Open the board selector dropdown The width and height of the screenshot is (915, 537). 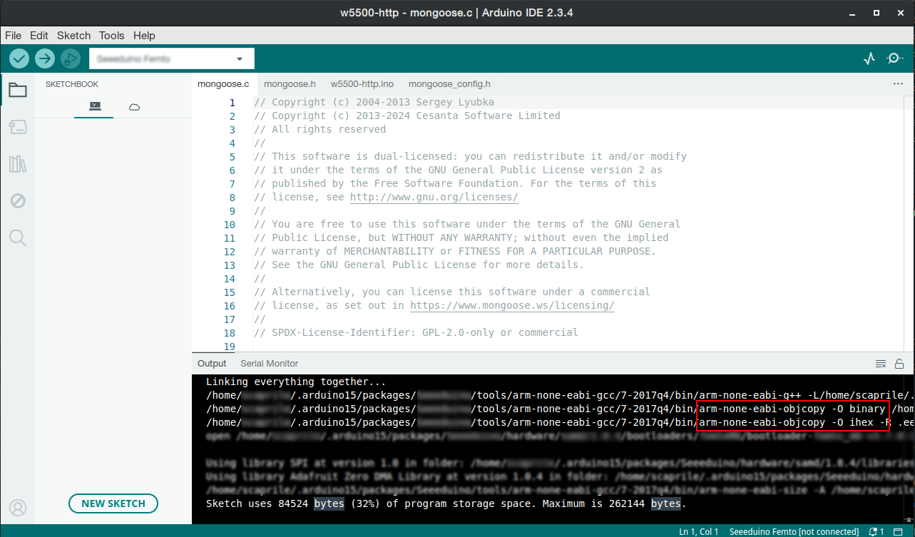[171, 58]
